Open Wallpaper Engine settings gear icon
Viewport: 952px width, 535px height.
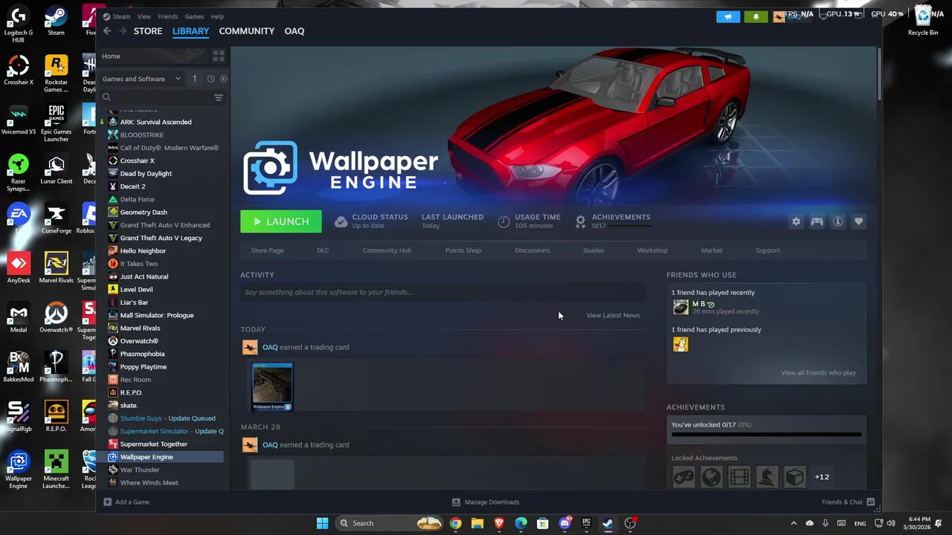[796, 221]
